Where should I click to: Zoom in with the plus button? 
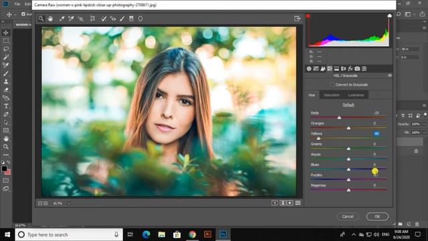click(x=45, y=204)
